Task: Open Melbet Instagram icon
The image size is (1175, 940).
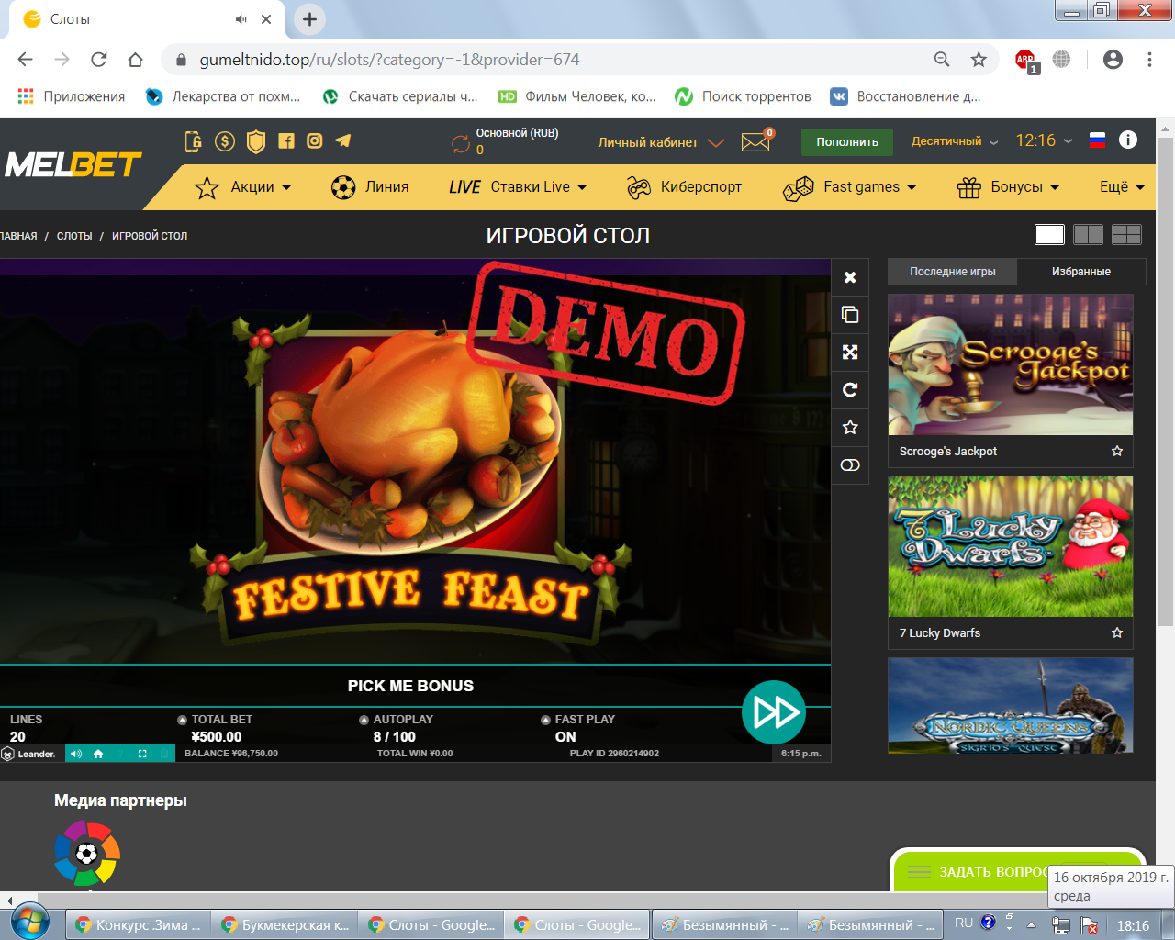Action: (315, 141)
